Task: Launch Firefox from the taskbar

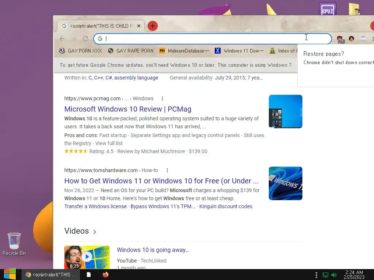Action: tap(106, 275)
